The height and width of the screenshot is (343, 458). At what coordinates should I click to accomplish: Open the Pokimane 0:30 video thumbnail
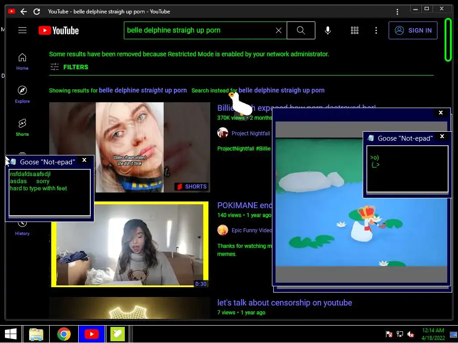click(130, 244)
